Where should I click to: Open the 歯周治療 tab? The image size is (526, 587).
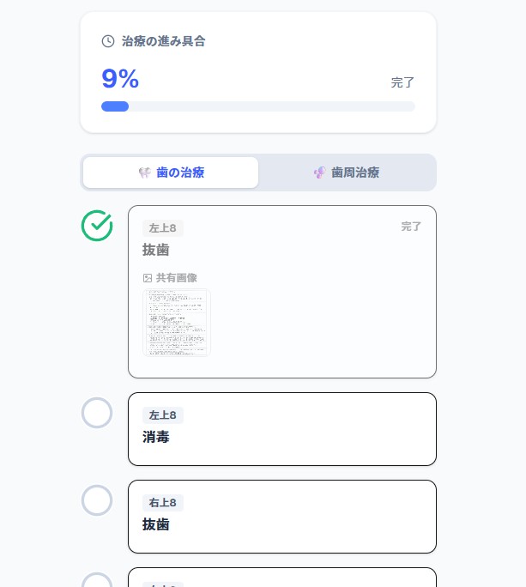(348, 172)
